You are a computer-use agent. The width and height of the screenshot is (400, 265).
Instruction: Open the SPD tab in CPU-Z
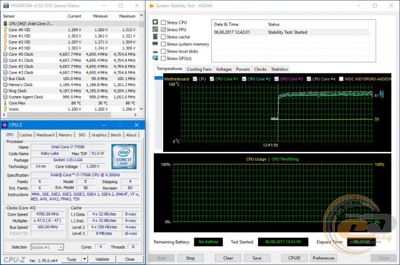82,135
